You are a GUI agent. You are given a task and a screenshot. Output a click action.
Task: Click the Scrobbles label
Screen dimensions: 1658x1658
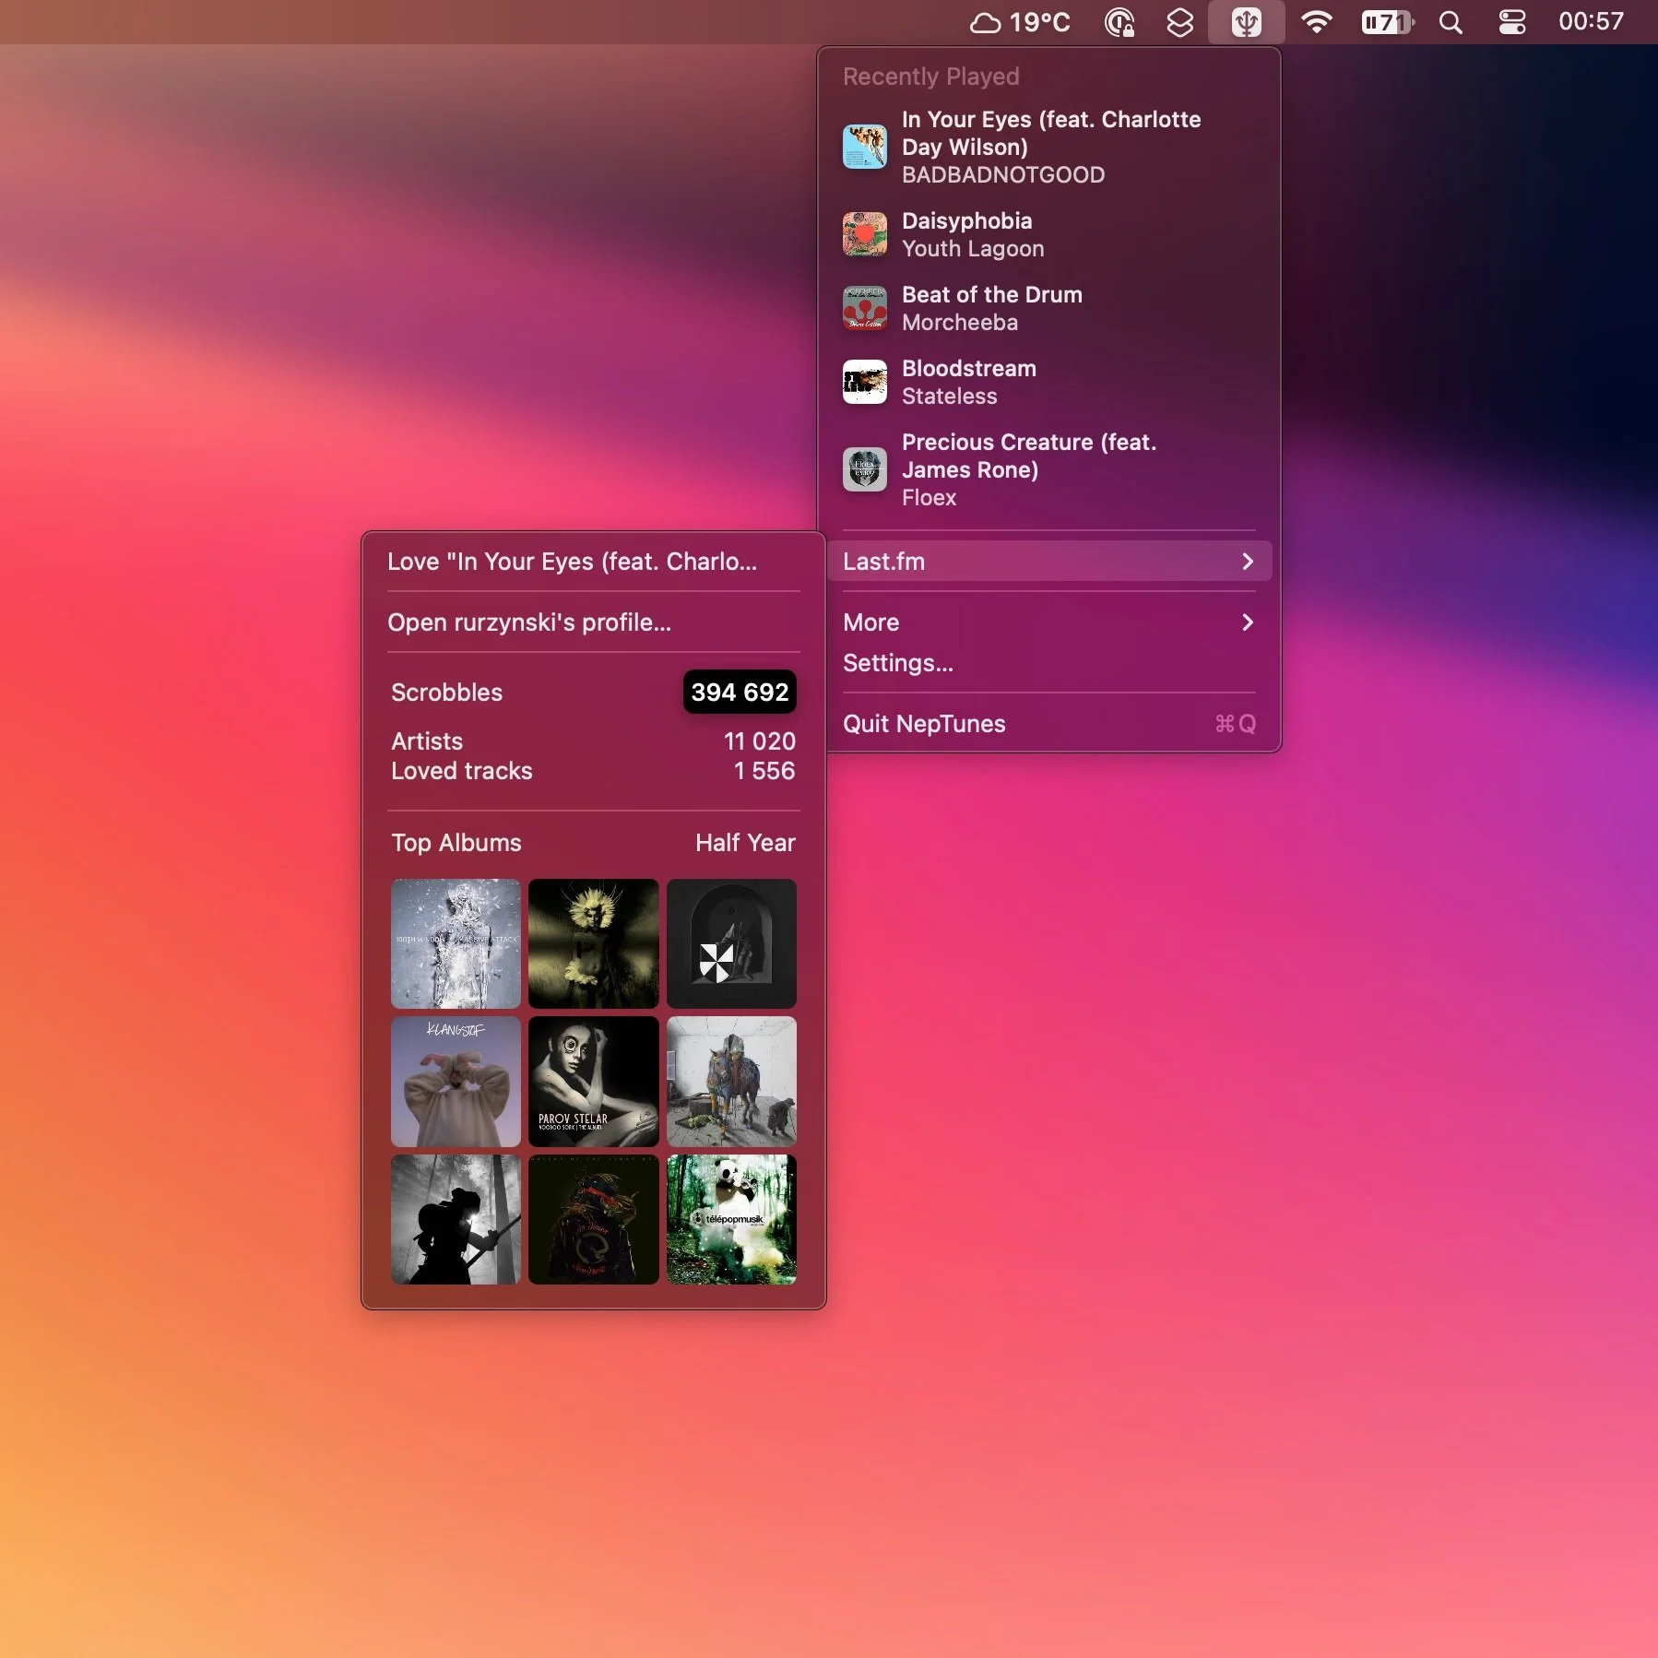tap(446, 693)
